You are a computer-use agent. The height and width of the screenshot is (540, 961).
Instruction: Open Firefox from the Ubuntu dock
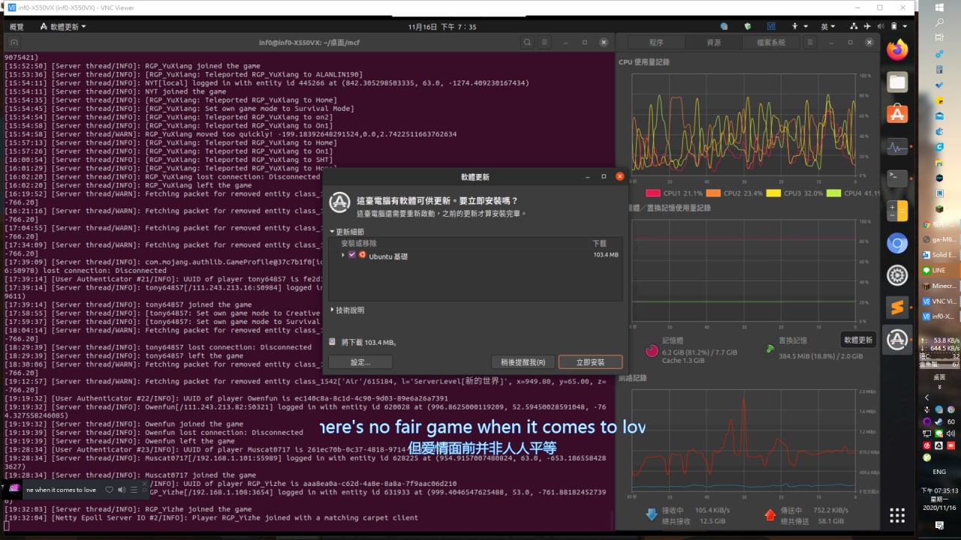[897, 50]
